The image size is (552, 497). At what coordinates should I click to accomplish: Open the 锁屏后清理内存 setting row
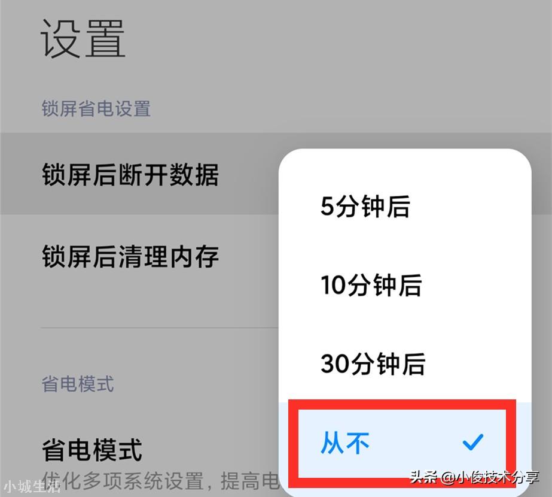pyautogui.click(x=139, y=256)
